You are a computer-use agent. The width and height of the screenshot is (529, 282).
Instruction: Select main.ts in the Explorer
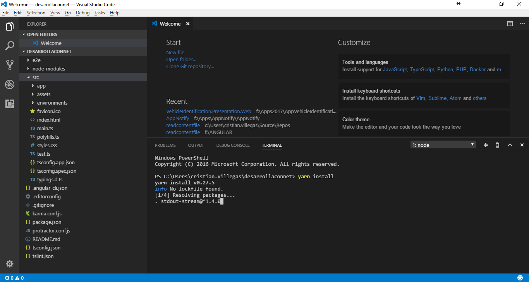click(x=44, y=128)
